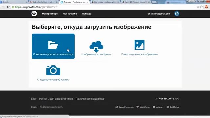The image size is (210, 118).
Task: Open Polldaddy footer link
Action: [x=173, y=107]
